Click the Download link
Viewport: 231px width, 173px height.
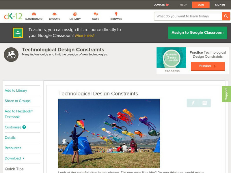click(x=13, y=158)
